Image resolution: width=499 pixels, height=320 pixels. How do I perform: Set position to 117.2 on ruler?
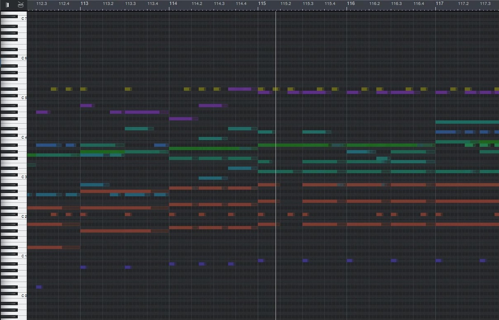point(463,4)
